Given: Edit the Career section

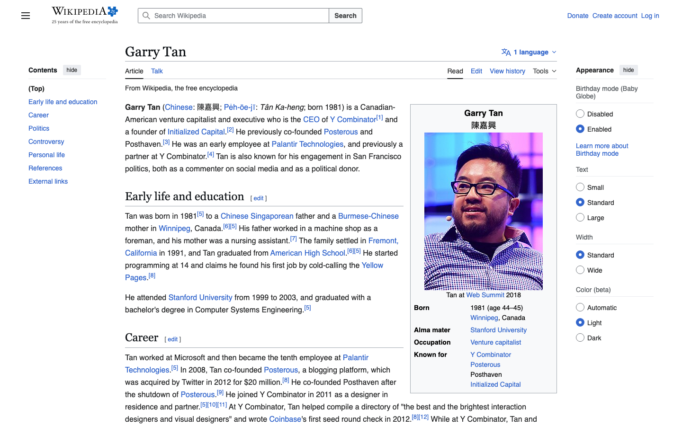Looking at the screenshot, I should tap(172, 339).
